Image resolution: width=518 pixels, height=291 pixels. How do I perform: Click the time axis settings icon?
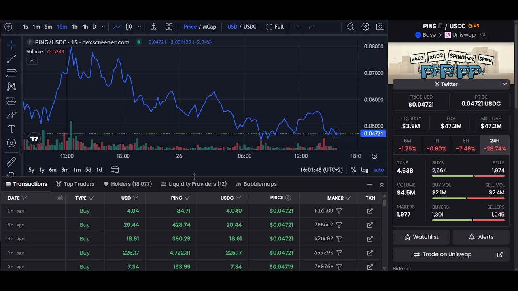coord(374,156)
